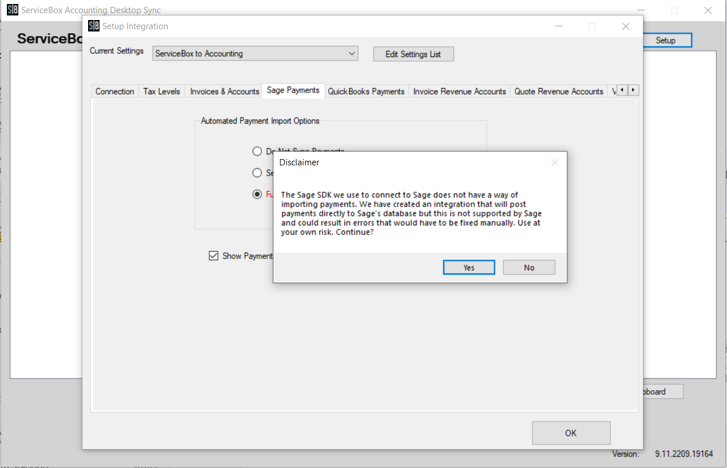Select the Sage Payments tab
This screenshot has width=727, height=468.
(x=293, y=90)
